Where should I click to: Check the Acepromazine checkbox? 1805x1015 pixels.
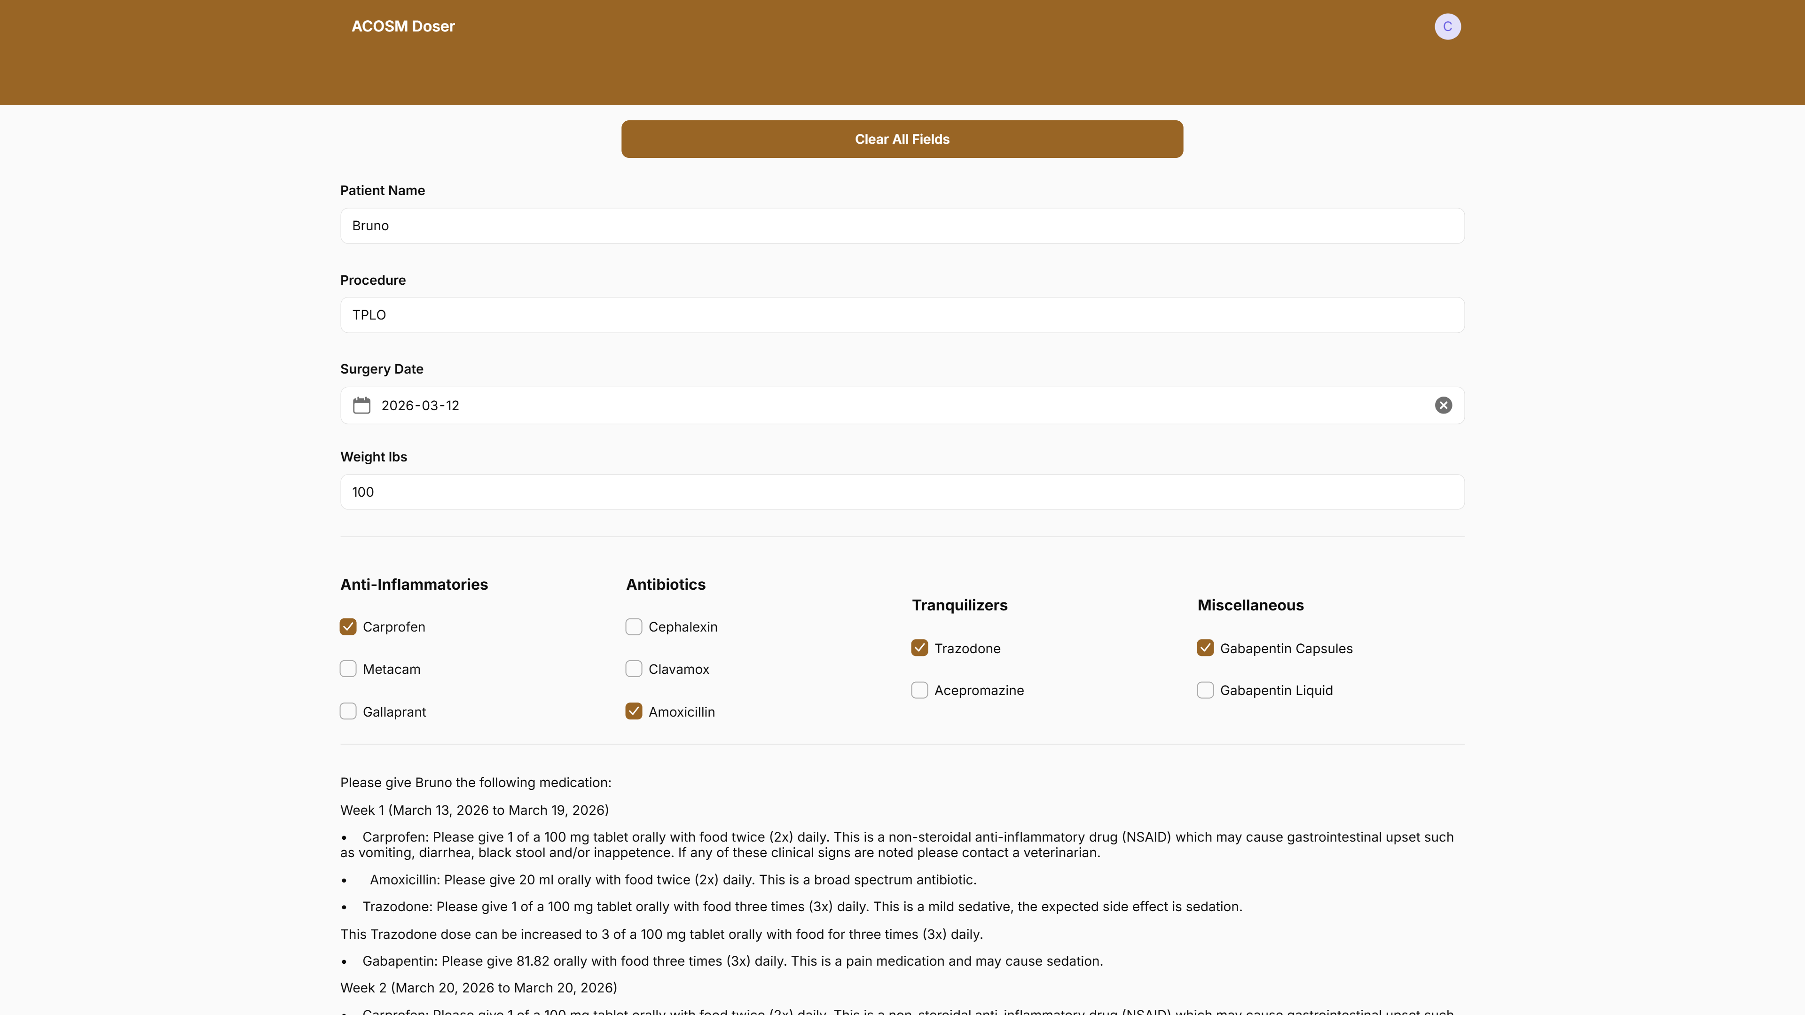tap(919, 691)
